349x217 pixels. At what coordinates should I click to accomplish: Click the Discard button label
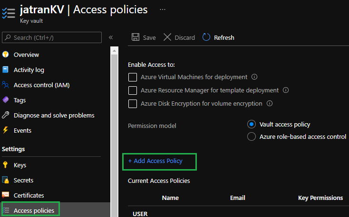185,38
